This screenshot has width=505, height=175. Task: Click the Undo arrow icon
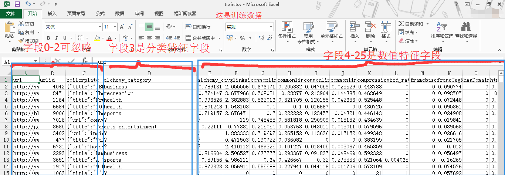click(x=28, y=4)
